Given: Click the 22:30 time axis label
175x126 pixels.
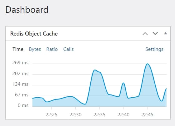Looking at the screenshot, I should (x=75, y=115).
